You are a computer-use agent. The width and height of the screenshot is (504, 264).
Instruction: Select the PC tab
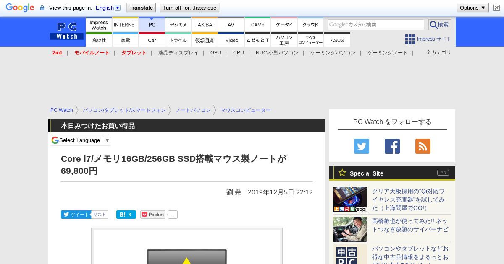click(152, 25)
